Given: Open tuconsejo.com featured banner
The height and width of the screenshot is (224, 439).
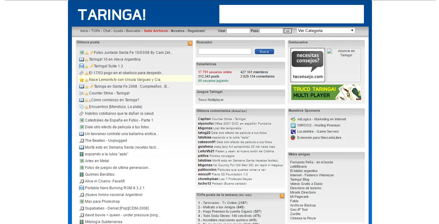Looking at the screenshot, I should 308,65.
